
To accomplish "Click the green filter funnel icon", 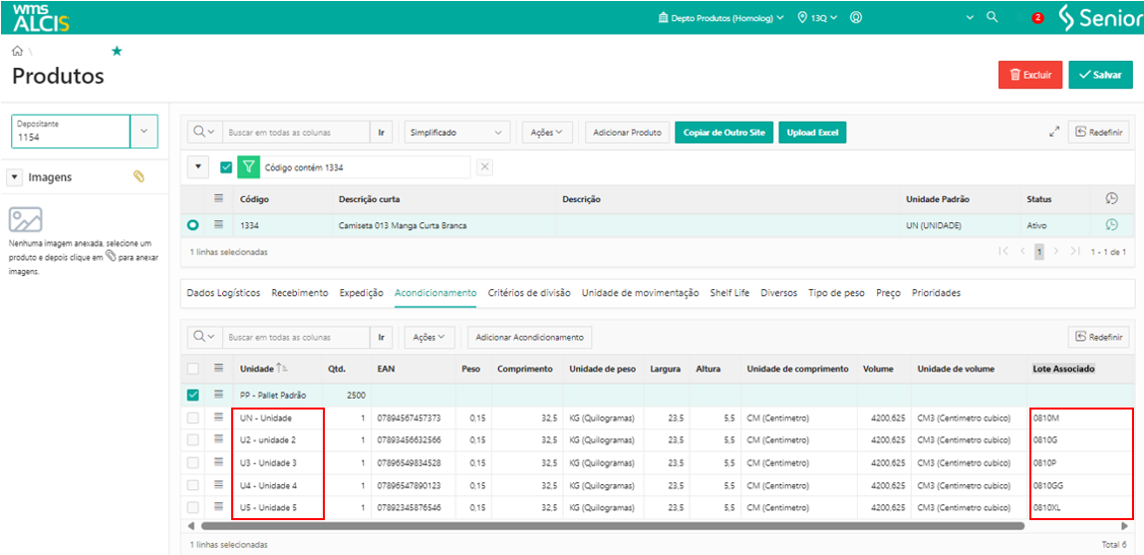I will click(x=248, y=167).
